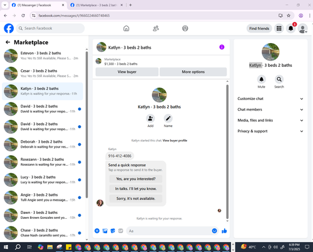The height and width of the screenshot is (252, 313).
Task: Click View buyer button
Action: click(x=127, y=72)
